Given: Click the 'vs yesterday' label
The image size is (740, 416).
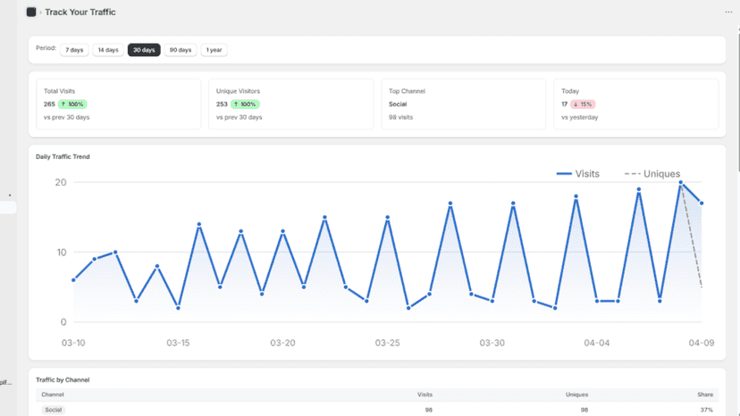Looking at the screenshot, I should pos(579,117).
